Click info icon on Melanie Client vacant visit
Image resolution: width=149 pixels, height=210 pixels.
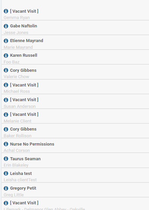[6, 115]
